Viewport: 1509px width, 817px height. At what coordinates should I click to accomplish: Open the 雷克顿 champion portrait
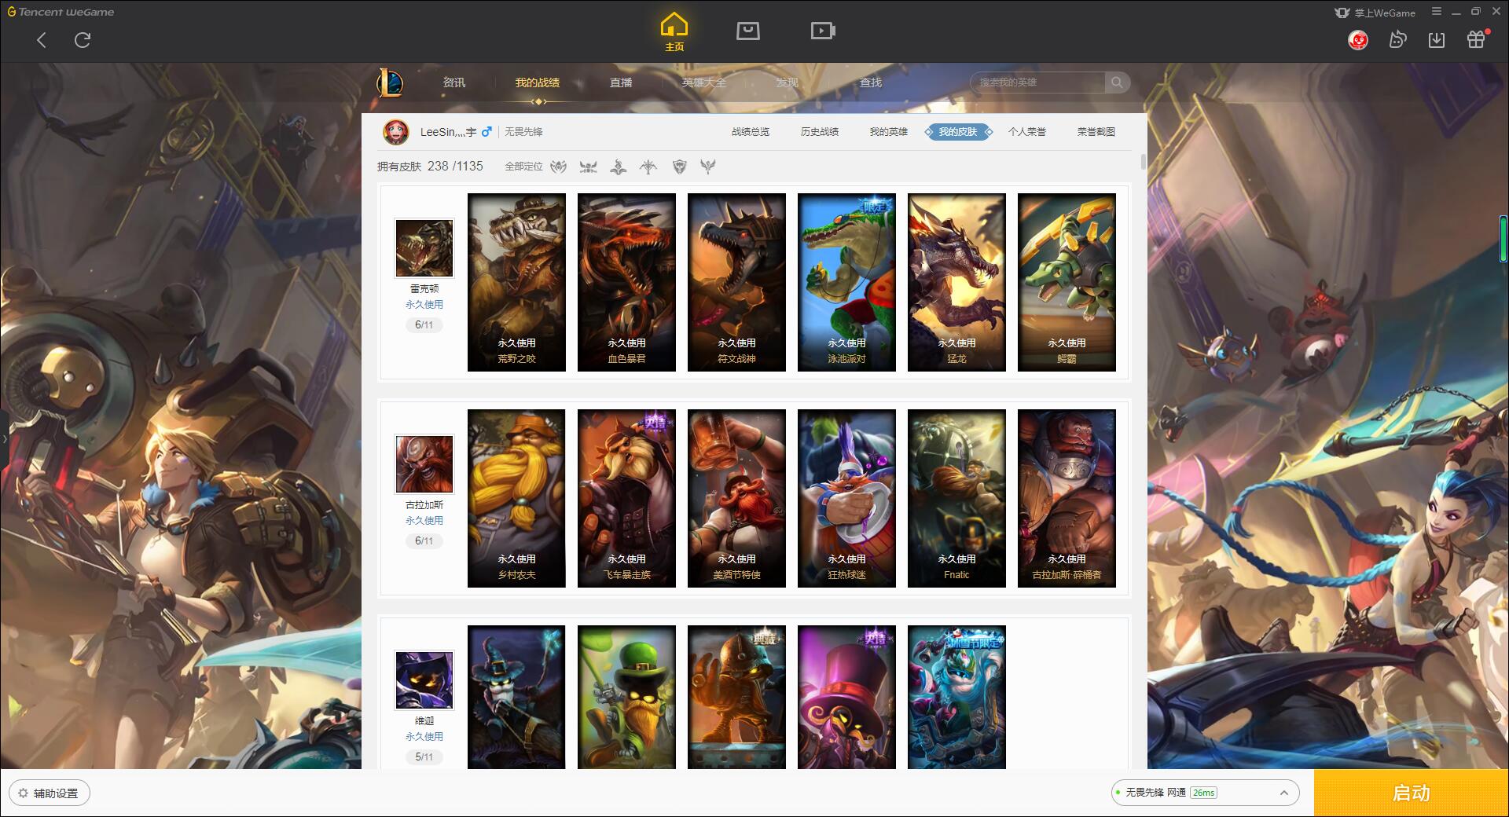424,248
